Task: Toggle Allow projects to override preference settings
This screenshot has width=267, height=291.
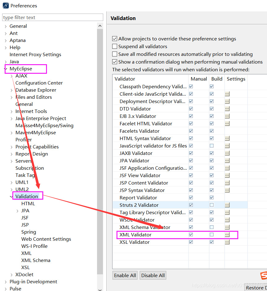Action: tap(115, 39)
